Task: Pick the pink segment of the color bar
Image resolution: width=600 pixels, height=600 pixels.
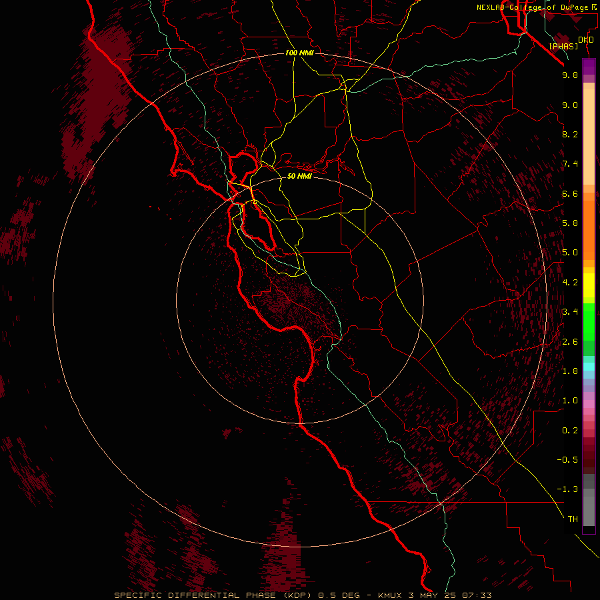Action: 589,404
